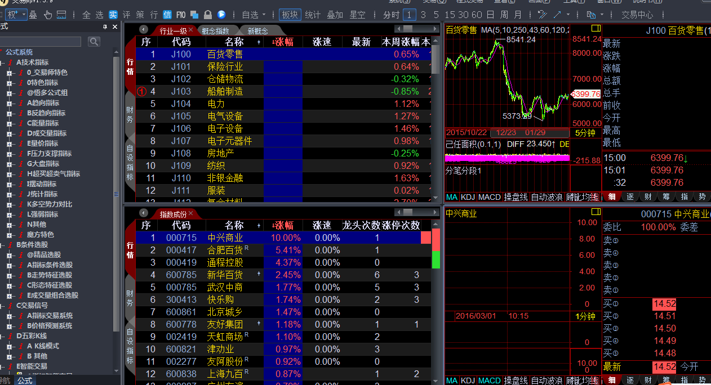Click the blue play arrow icon
The width and height of the screenshot is (711, 385).
coord(221,15)
